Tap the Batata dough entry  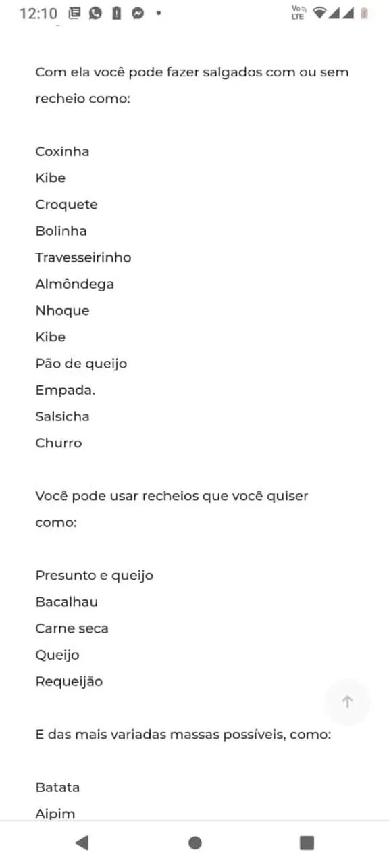[x=57, y=787]
